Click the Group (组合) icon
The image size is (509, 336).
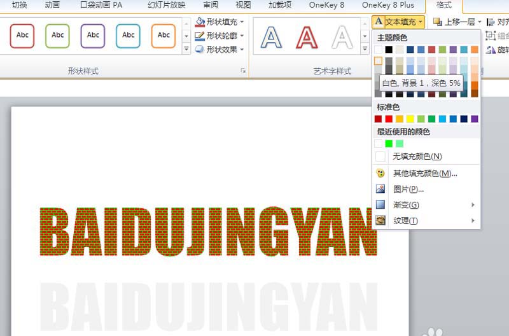(491, 36)
